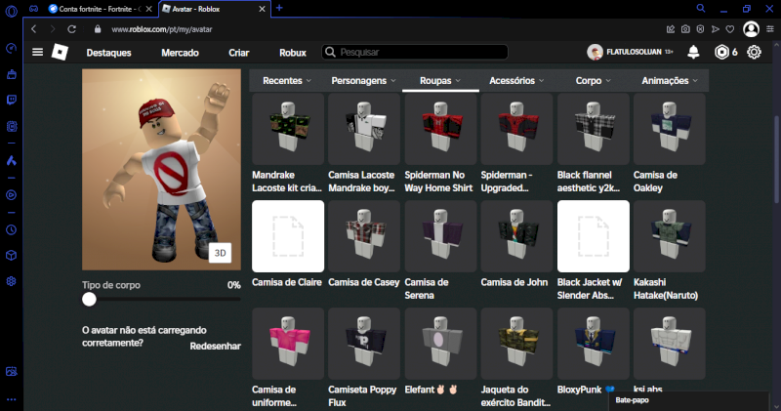Screen dimensions: 781x411
Task: Open Roblox settings gear icon
Action: click(x=754, y=52)
